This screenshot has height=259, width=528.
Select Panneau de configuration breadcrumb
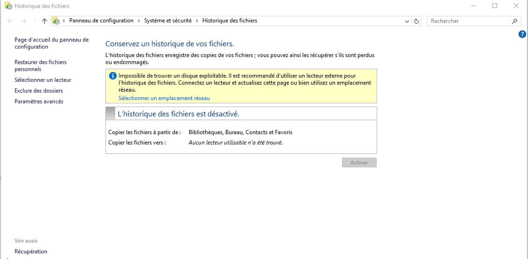tap(101, 21)
